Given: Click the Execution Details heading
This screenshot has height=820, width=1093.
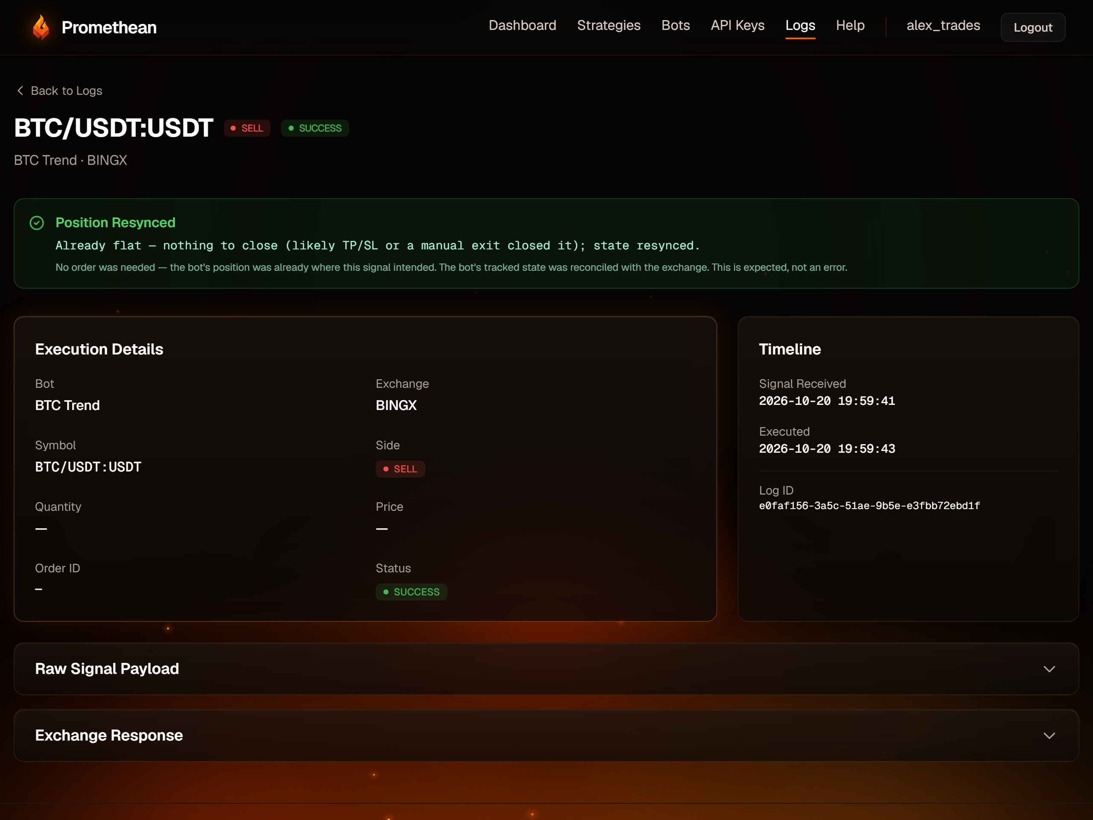Looking at the screenshot, I should 99,349.
